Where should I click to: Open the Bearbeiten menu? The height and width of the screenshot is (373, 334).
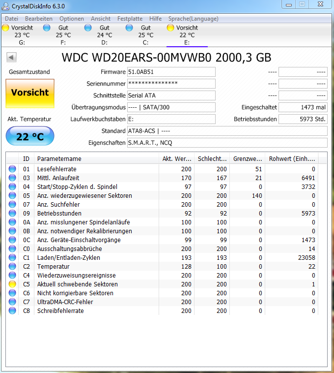click(39, 19)
